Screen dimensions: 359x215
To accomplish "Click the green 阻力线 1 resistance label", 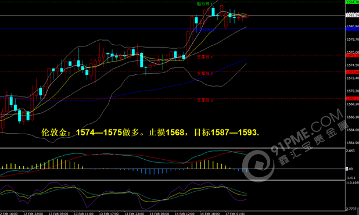I will click(204, 3).
